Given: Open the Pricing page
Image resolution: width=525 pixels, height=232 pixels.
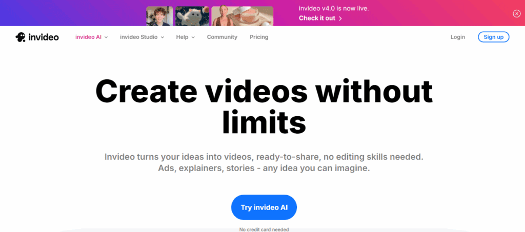Looking at the screenshot, I should (x=259, y=37).
